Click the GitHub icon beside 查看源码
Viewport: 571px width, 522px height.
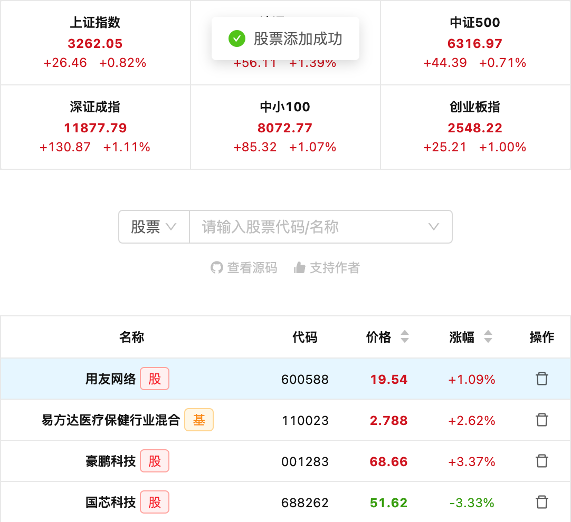tap(217, 268)
